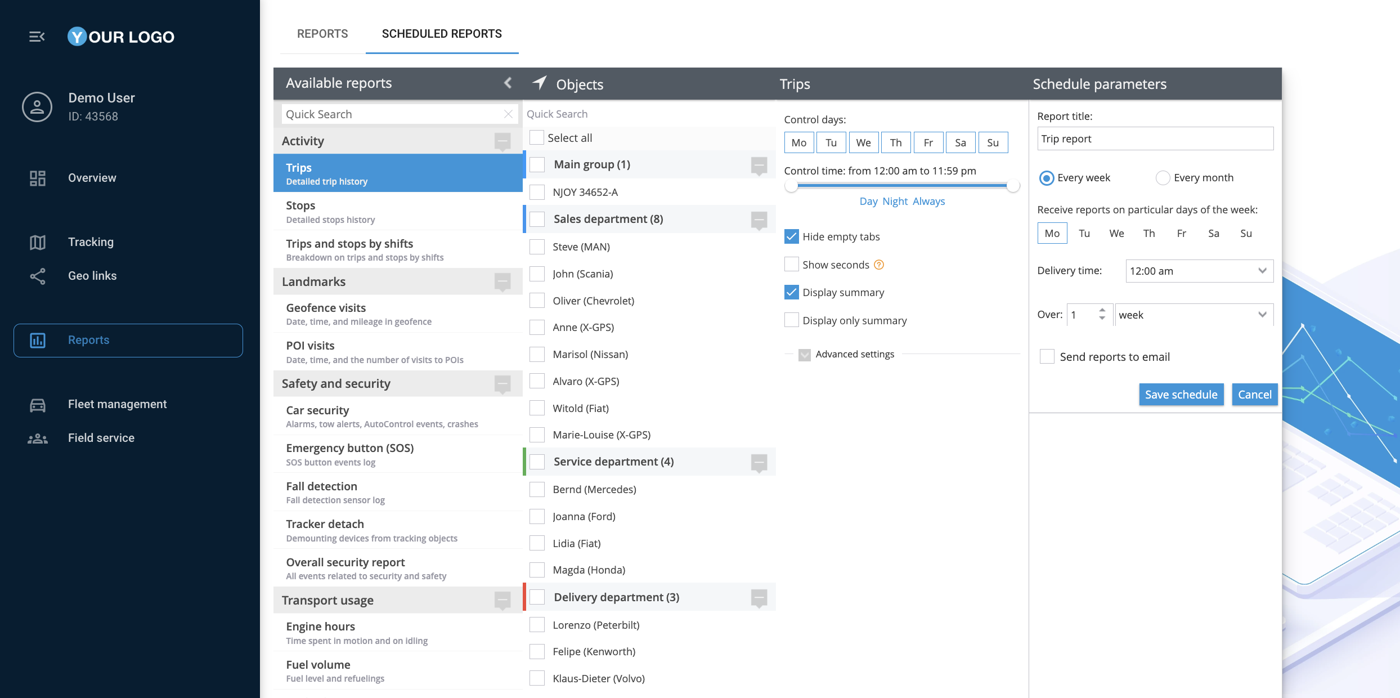Open Field service via the people icon

pos(37,438)
